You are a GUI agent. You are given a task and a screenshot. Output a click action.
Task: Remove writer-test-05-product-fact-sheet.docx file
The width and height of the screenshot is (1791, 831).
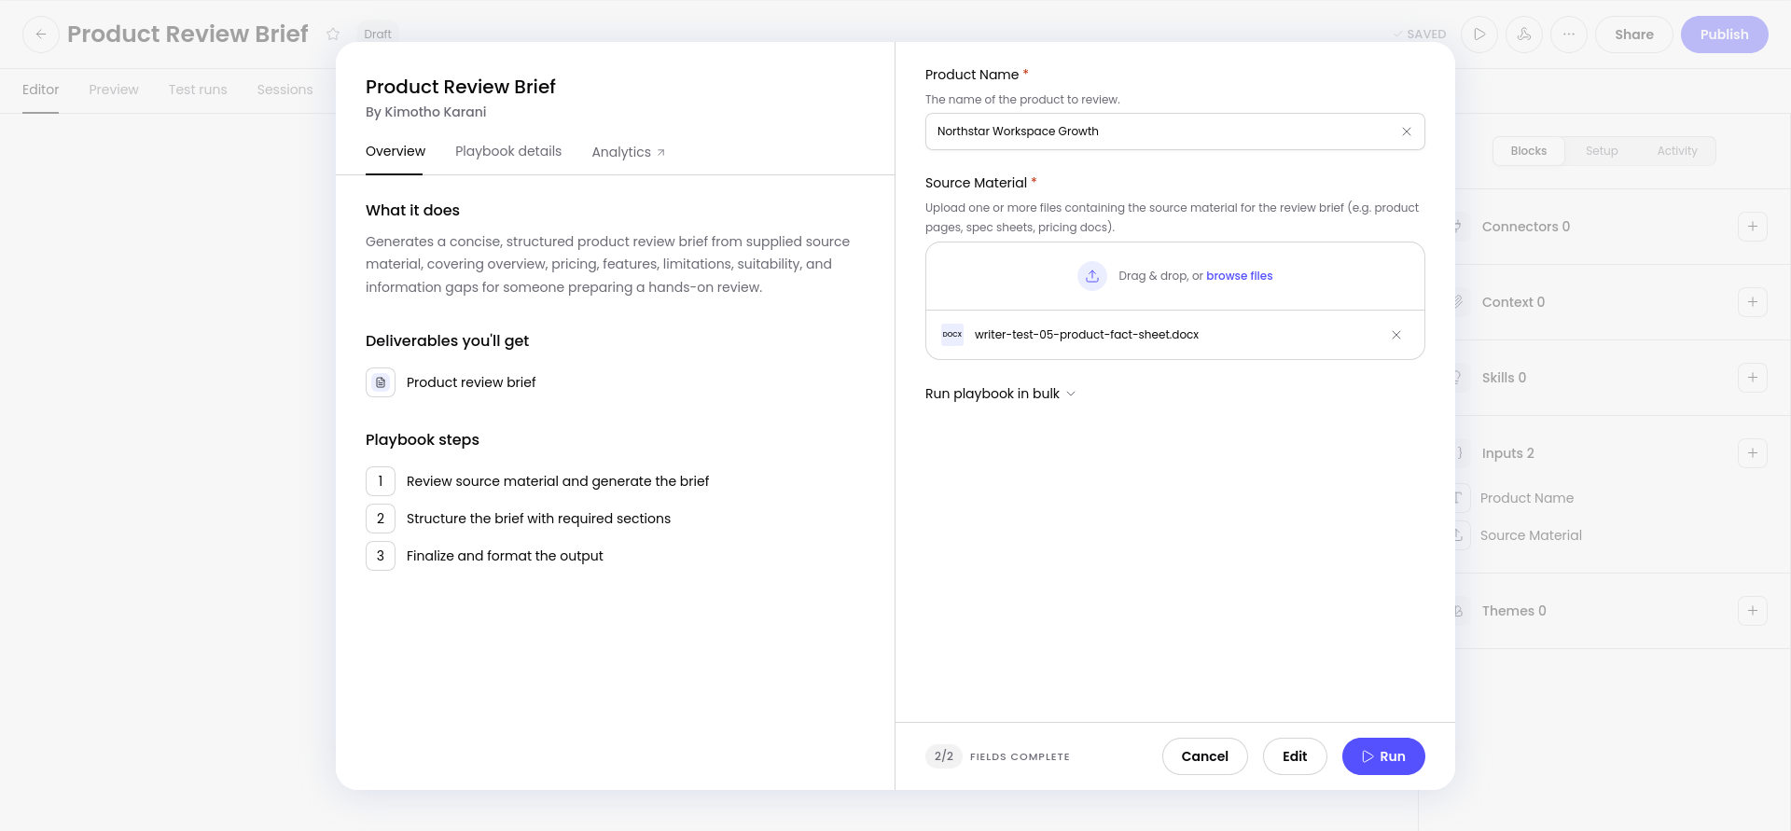1396,335
